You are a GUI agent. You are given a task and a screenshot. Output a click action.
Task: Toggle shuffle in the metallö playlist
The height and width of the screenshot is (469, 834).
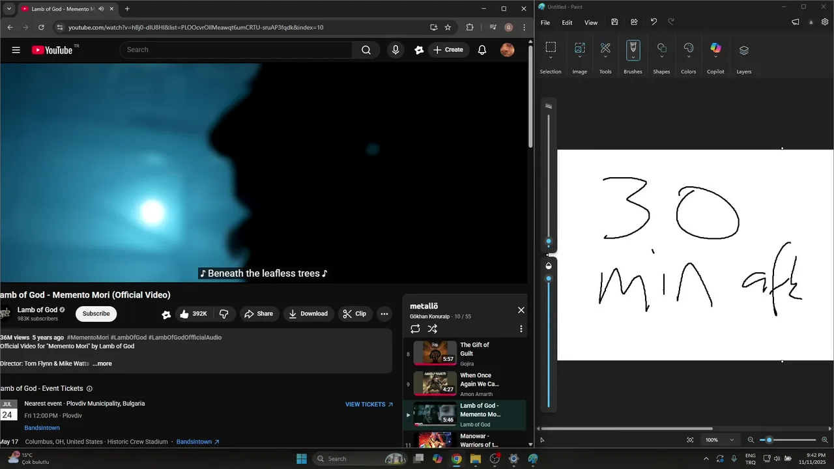coord(432,329)
